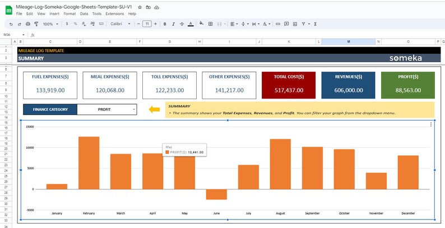Click the Someka logo
Screen dimensions: 445x228
pos(405,58)
